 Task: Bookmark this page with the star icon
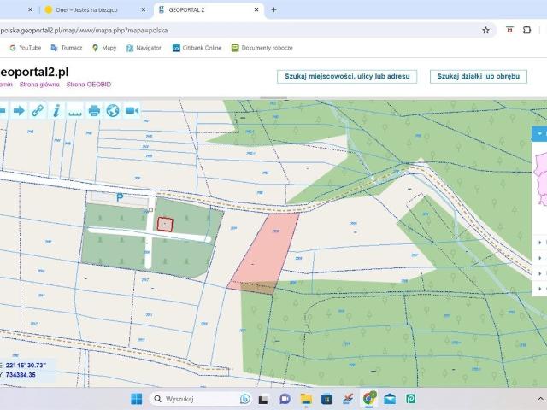[x=485, y=31]
